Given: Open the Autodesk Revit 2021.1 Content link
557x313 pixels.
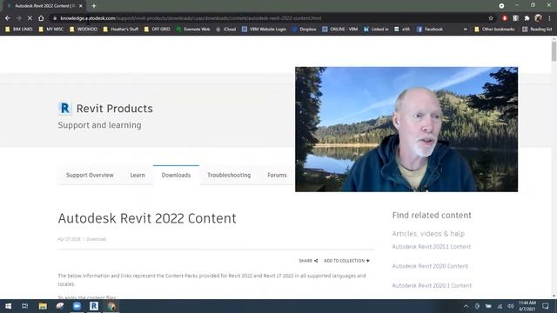Looking at the screenshot, I should point(432,247).
